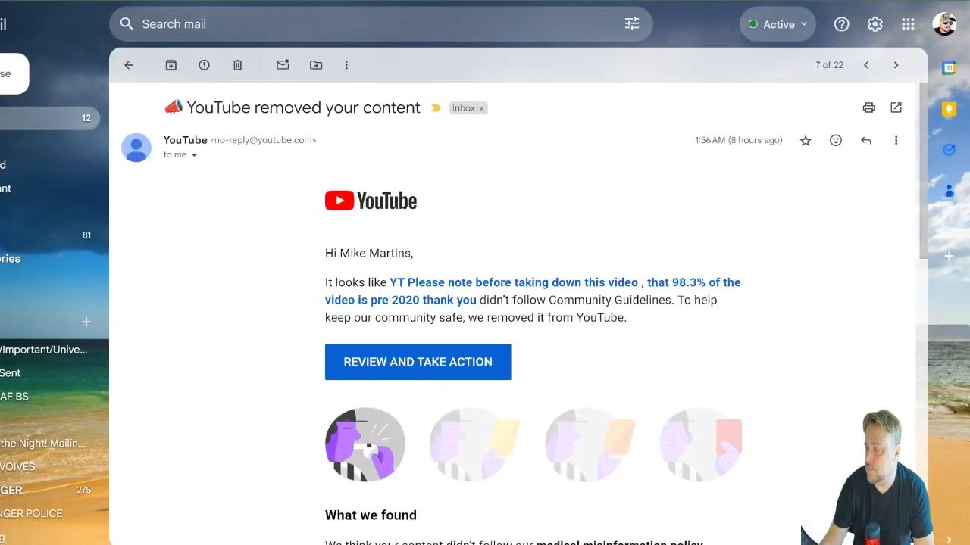This screenshot has height=545, width=970.
Task: Open the removed video title link
Action: coord(532,291)
